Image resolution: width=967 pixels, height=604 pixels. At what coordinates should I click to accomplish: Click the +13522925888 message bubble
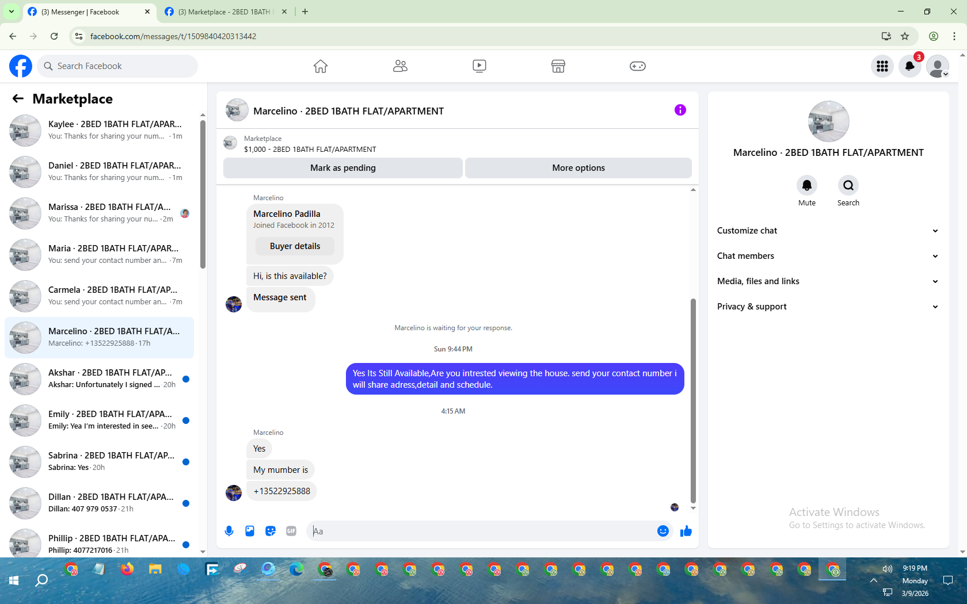coord(282,491)
